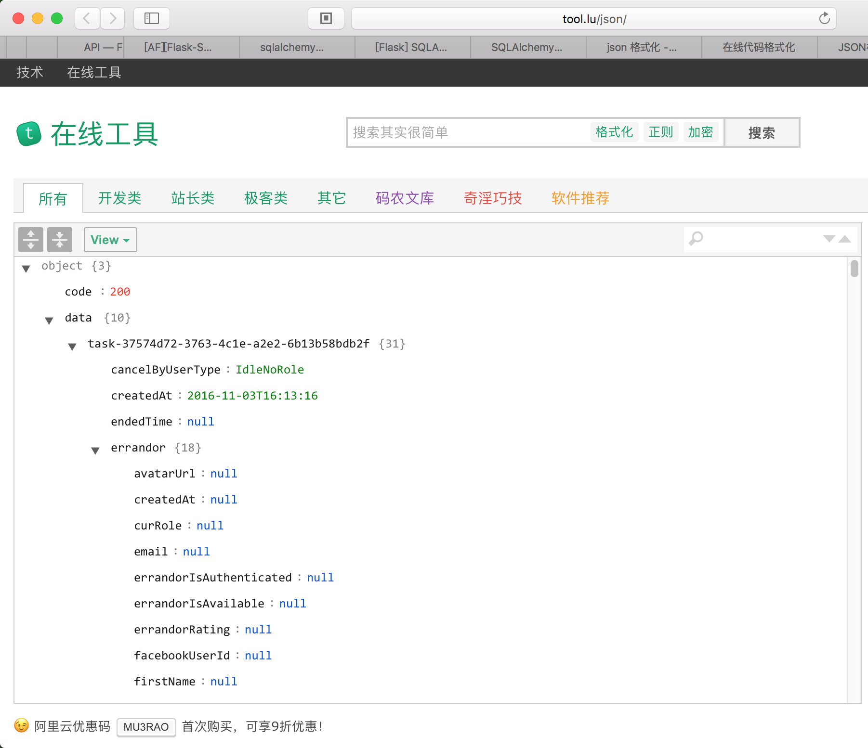Switch to the 在线代码格式化 browser tab

click(759, 47)
